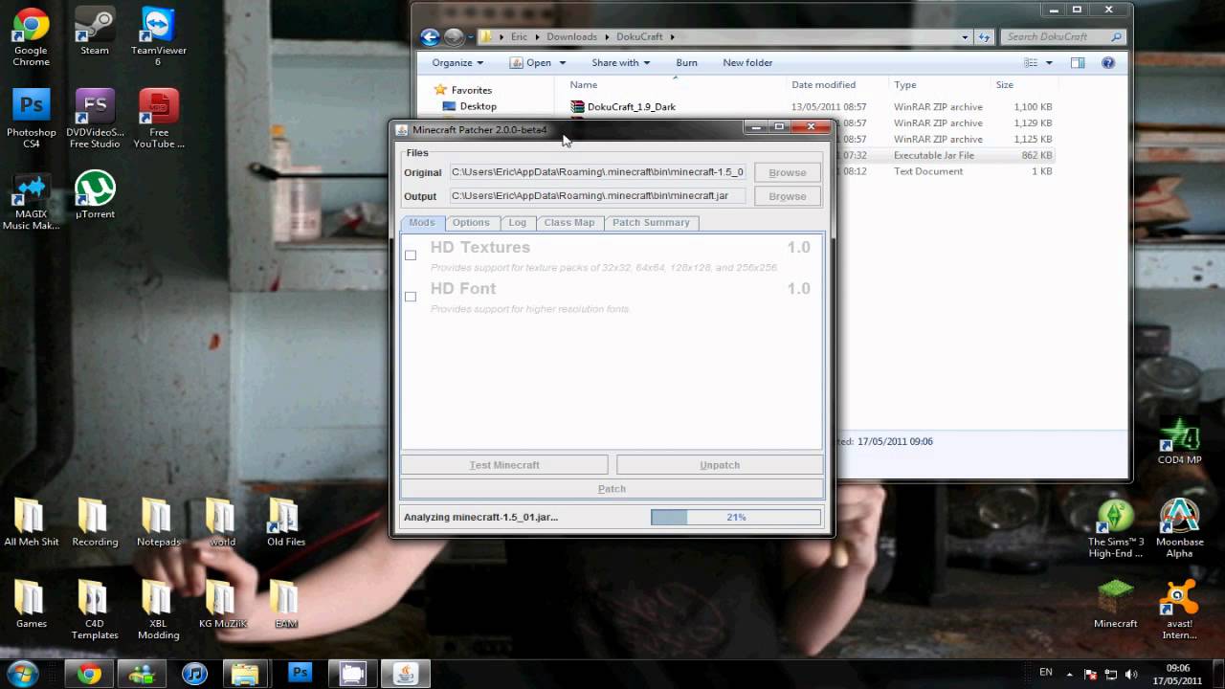Image resolution: width=1225 pixels, height=689 pixels.
Task: Click the analyzing progress bar at 21%
Action: click(736, 517)
